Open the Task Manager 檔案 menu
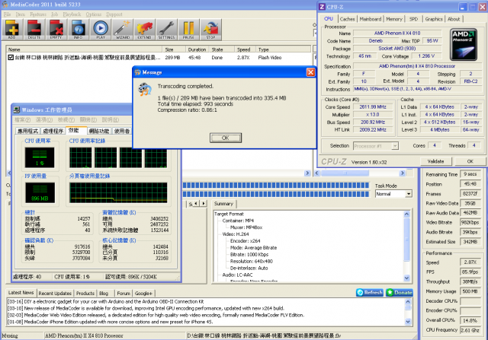 pos(22,120)
